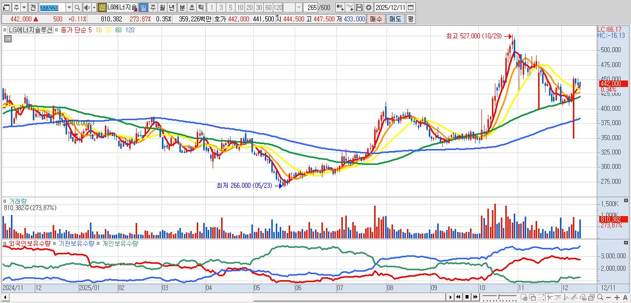This screenshot has width=631, height=303.
Task: Click the add candlestick chart icon
Action: [340, 8]
